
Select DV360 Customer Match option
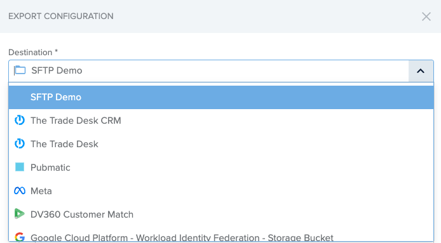click(x=221, y=214)
